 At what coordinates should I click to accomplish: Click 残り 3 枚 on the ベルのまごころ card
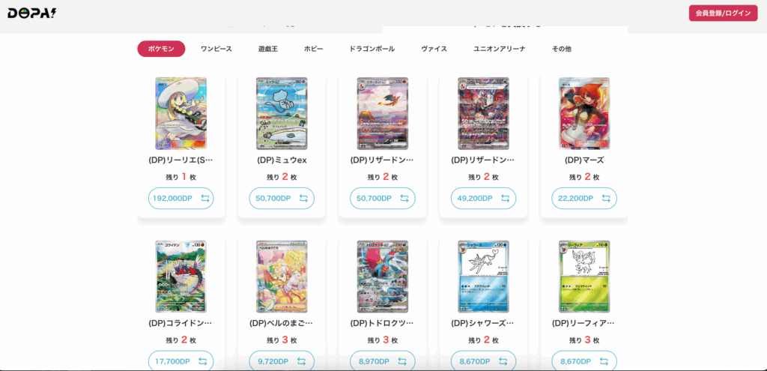(282, 340)
